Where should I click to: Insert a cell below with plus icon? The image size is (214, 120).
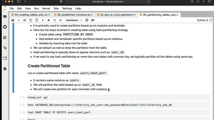(x=19, y=20)
